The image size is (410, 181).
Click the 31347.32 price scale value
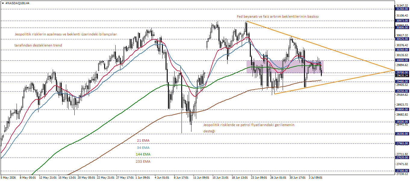pos(402,6)
